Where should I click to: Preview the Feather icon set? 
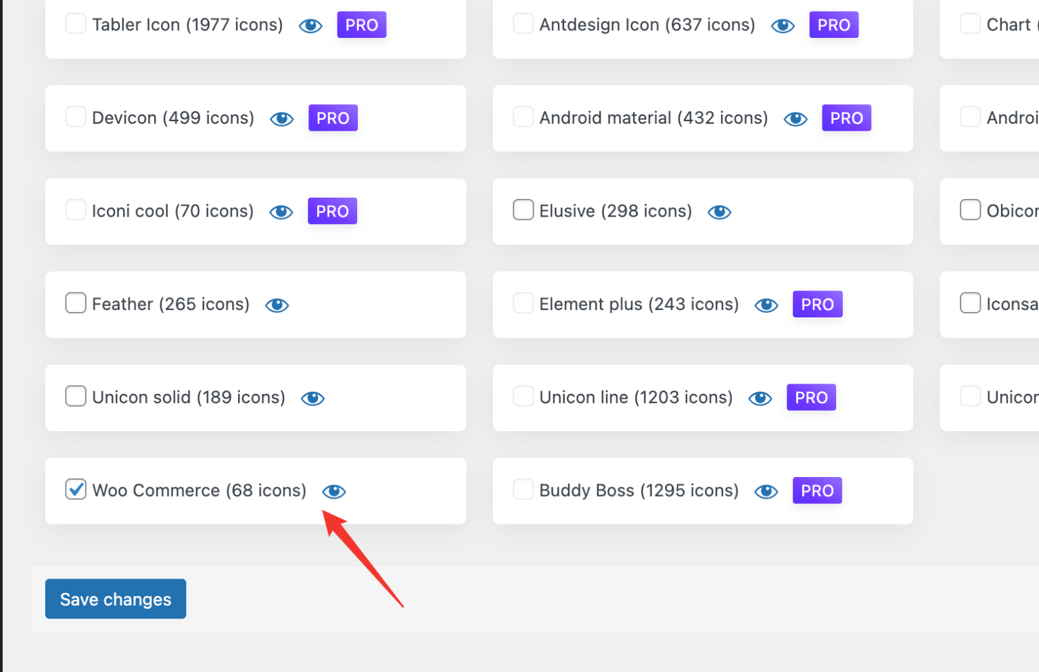tap(277, 305)
